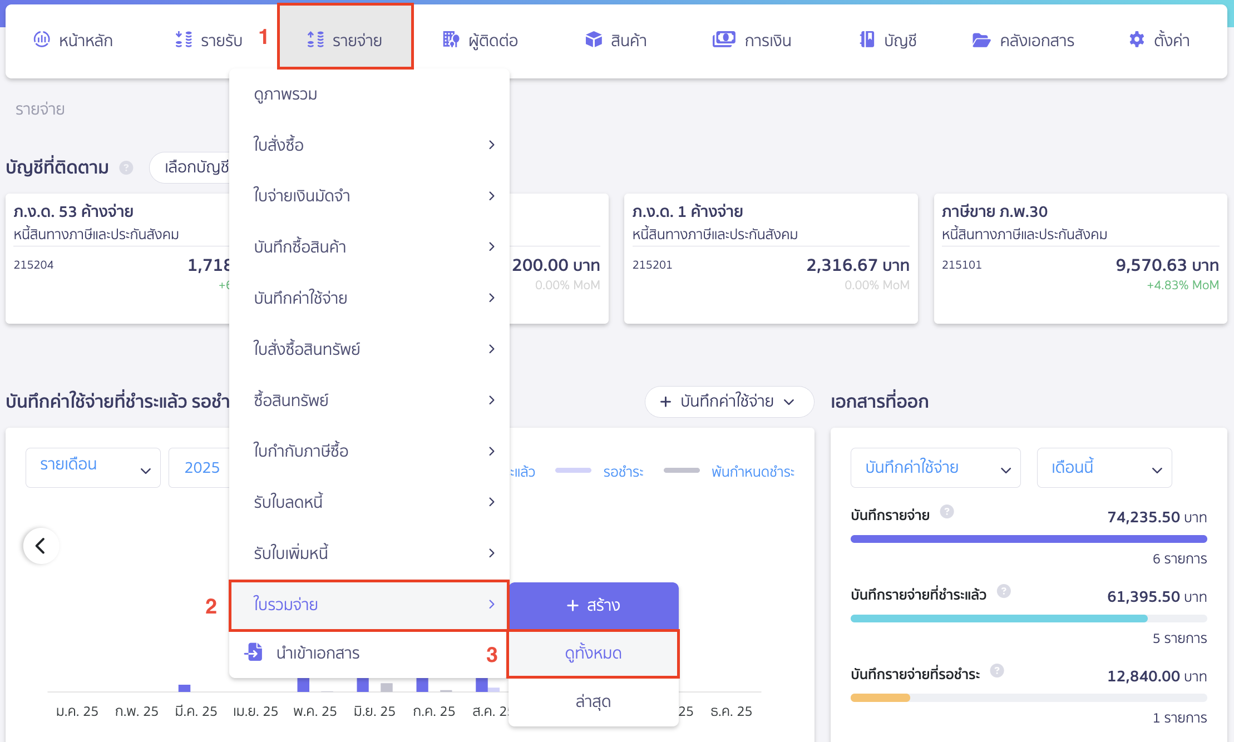This screenshot has height=742, width=1234.
Task: Open the รายเดือน period dropdown
Action: click(93, 467)
